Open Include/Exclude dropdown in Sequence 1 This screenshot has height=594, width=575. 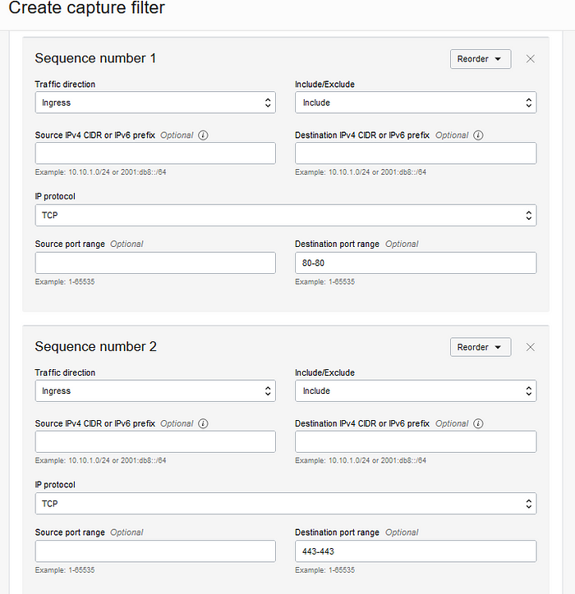coord(416,103)
